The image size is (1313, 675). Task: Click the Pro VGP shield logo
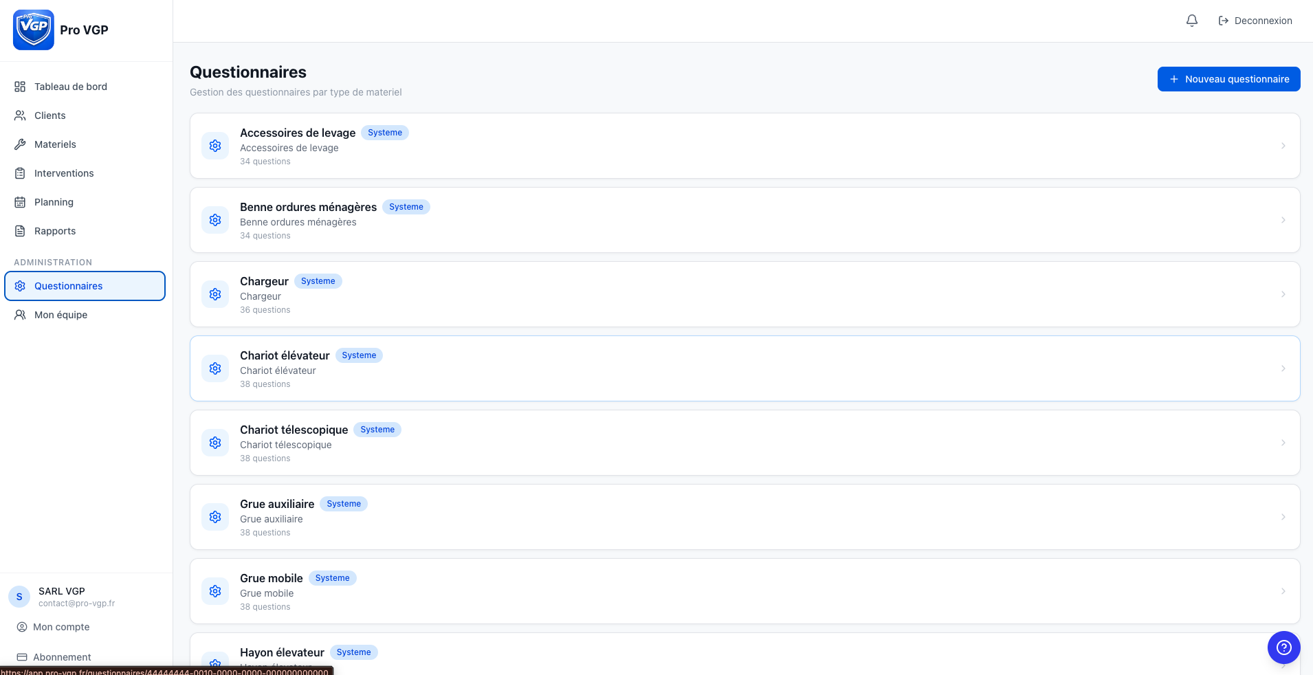tap(34, 30)
